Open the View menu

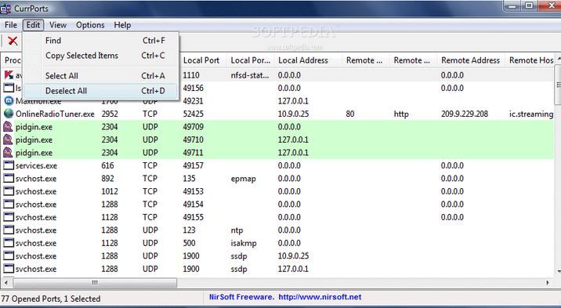[58, 25]
